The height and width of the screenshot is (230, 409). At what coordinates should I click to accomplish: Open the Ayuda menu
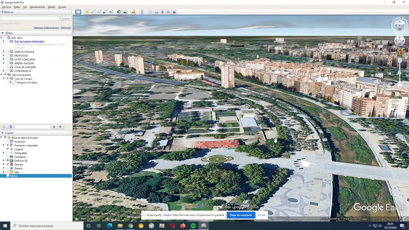pos(62,7)
